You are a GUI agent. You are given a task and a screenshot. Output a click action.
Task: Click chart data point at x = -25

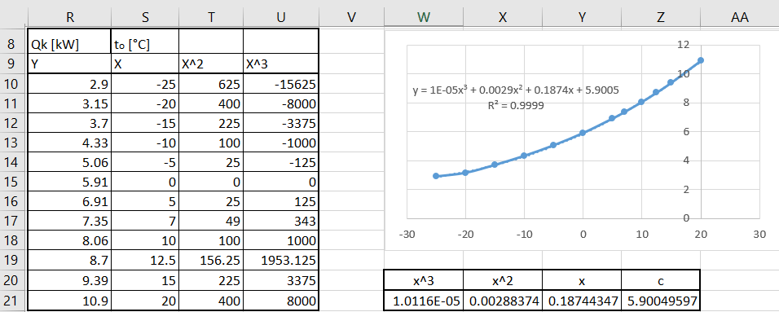point(436,176)
